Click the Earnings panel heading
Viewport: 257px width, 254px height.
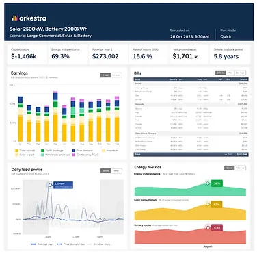pos(19,73)
